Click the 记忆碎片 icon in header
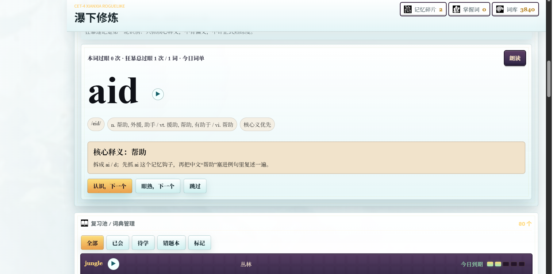553x274 pixels. (x=408, y=9)
